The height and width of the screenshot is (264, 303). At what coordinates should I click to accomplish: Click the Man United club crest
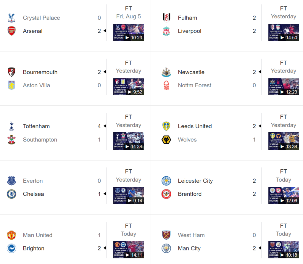tap(12, 235)
